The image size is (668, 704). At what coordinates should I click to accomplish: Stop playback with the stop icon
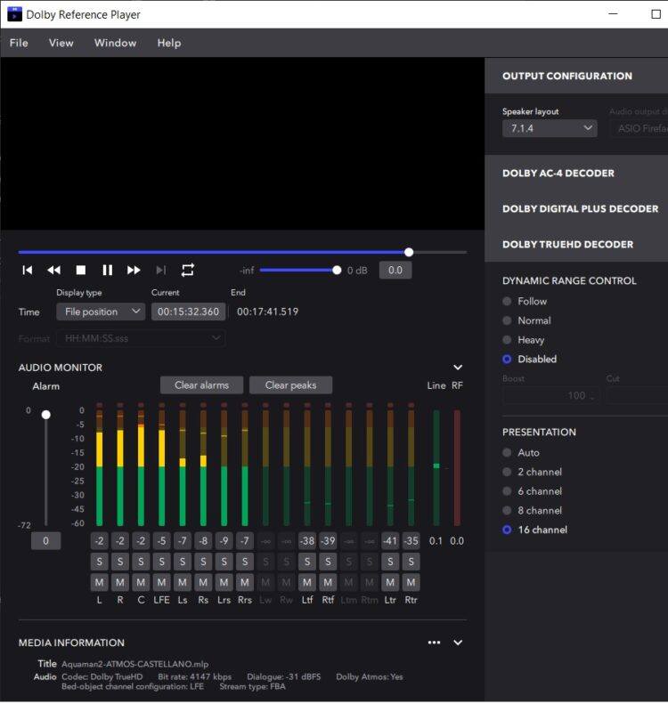coord(80,270)
